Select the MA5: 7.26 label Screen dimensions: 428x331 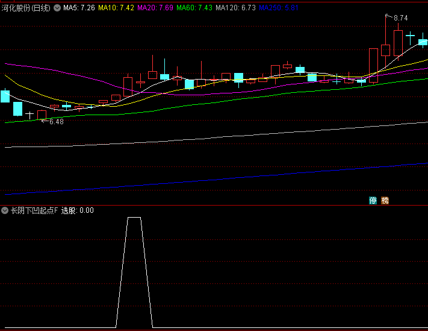coord(78,8)
